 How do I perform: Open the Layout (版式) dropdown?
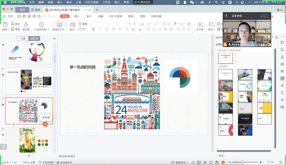coord(73,29)
